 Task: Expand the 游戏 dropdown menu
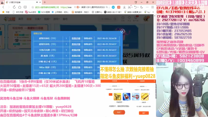[56, 19]
